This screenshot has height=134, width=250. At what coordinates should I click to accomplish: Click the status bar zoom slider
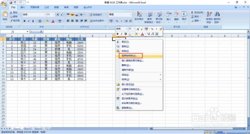[x=236, y=132]
